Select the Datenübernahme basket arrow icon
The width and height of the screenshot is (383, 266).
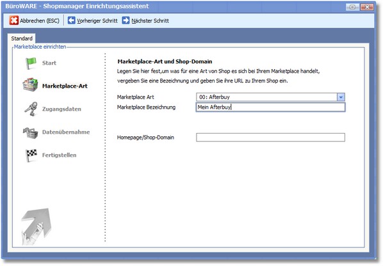31,132
